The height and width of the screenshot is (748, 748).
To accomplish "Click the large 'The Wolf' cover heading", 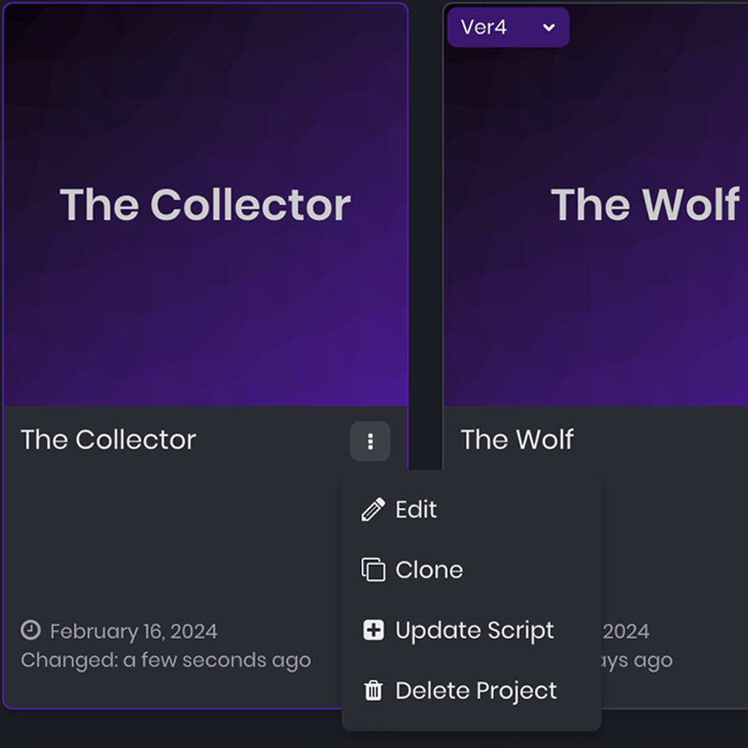I will tap(646, 204).
